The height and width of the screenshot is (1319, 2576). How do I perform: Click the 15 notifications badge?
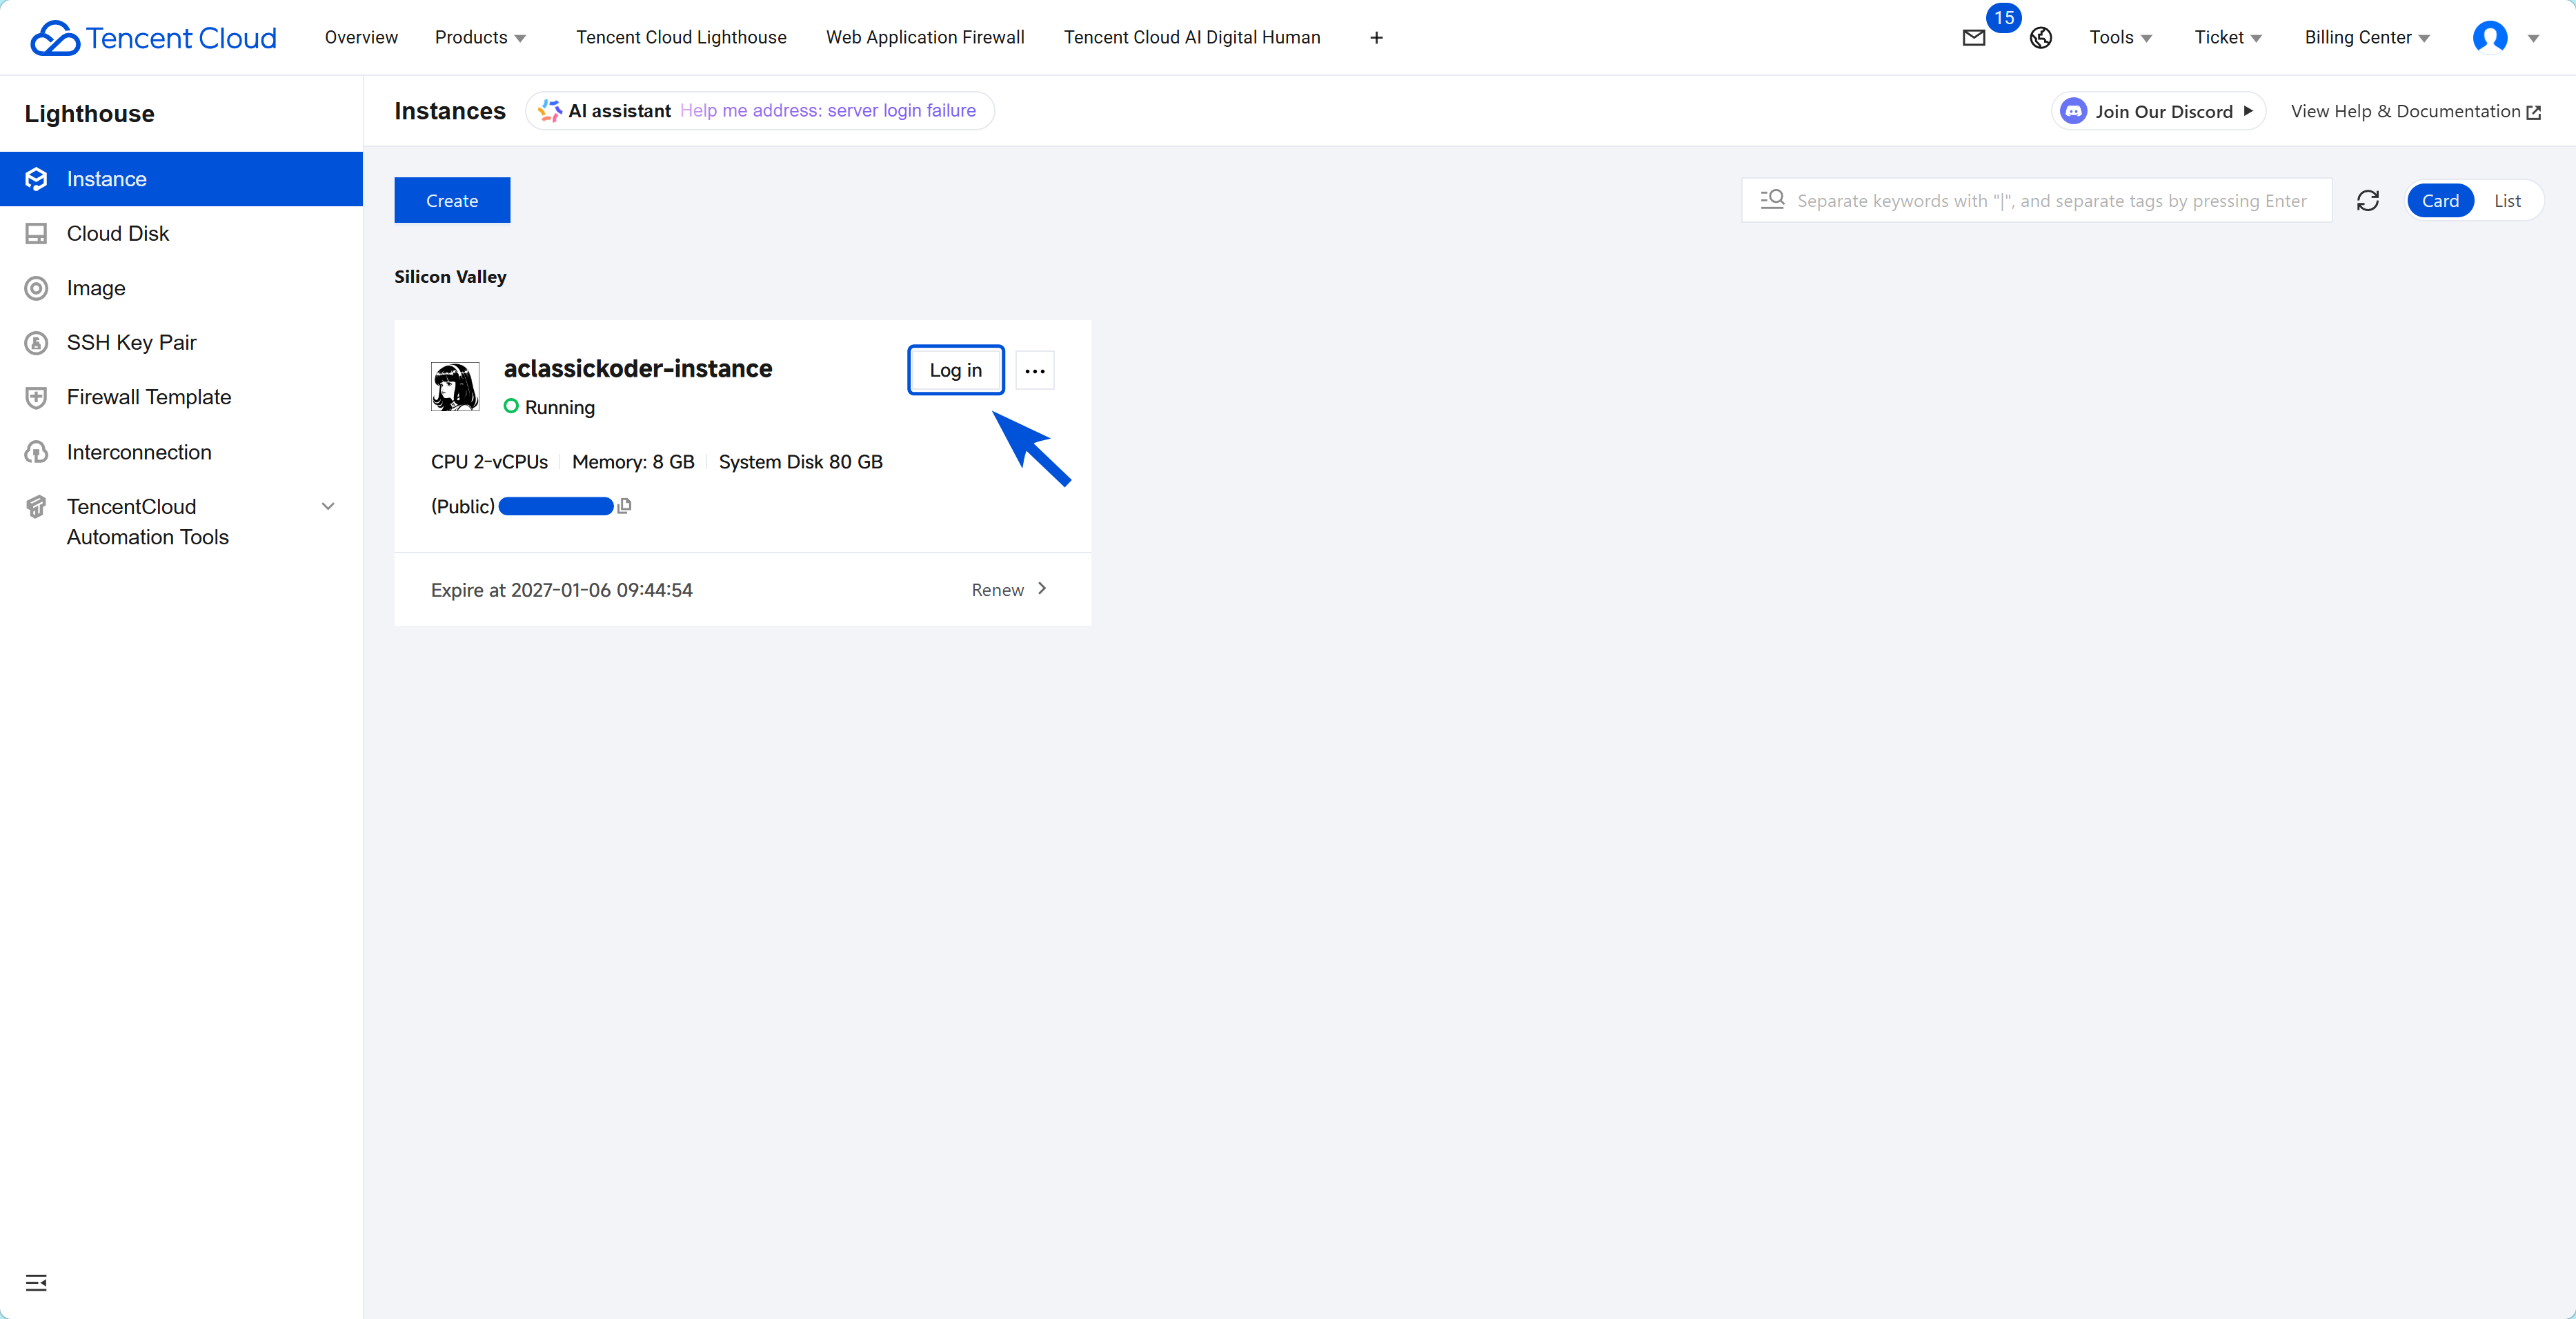click(x=2003, y=18)
